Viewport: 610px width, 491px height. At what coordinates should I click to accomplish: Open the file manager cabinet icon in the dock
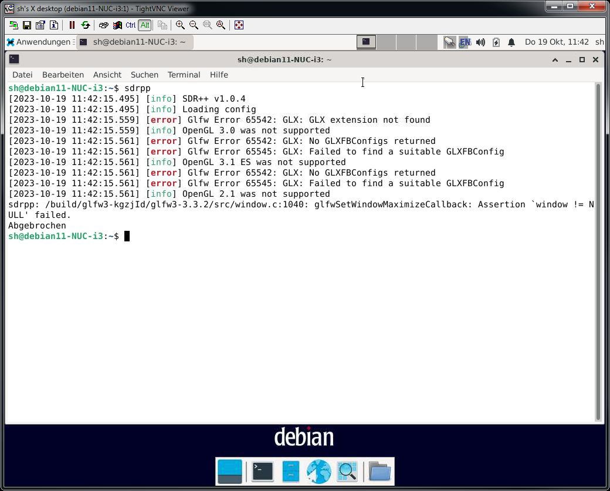pyautogui.click(x=290, y=472)
